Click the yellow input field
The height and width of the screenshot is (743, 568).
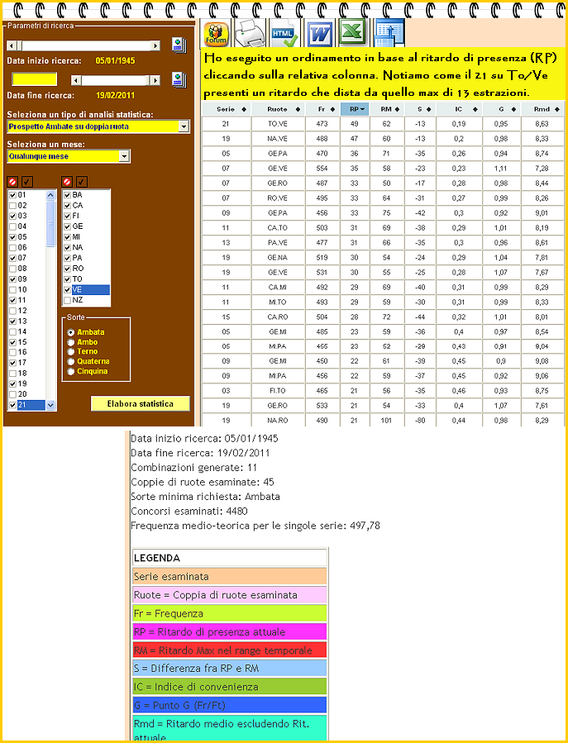pyautogui.click(x=35, y=79)
